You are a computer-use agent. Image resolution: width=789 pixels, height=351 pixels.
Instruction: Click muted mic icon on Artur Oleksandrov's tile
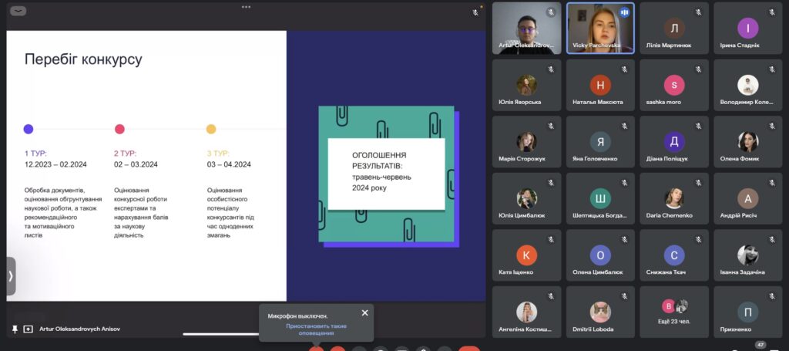(x=551, y=12)
